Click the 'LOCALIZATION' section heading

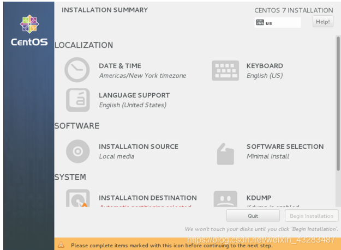[x=83, y=45]
